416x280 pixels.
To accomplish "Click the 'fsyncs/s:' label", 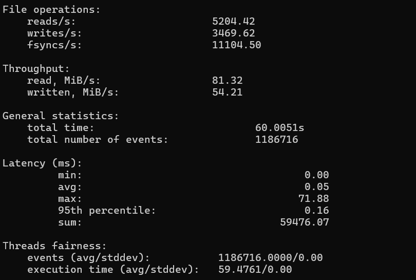I will pyautogui.click(x=54, y=45).
